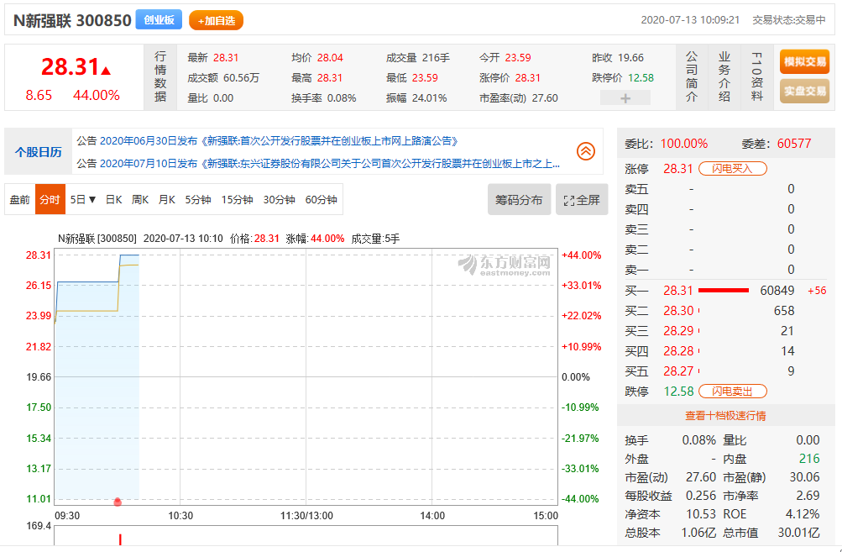The height and width of the screenshot is (552, 842).
Task: Click the 总市值 value 30.01亿
Action: (x=798, y=534)
